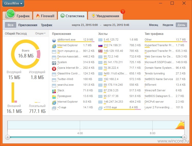Image resolution: width=192 pixels, height=146 pixels.
Task: Switch period to День
Action: tap(181, 25)
